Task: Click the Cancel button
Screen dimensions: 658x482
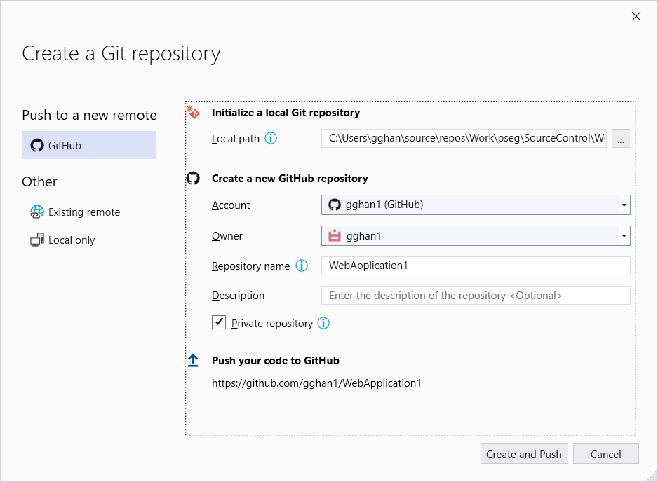Action: click(605, 454)
